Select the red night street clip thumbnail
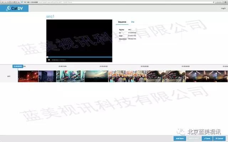228x142 pixels. click(x=28, y=76)
